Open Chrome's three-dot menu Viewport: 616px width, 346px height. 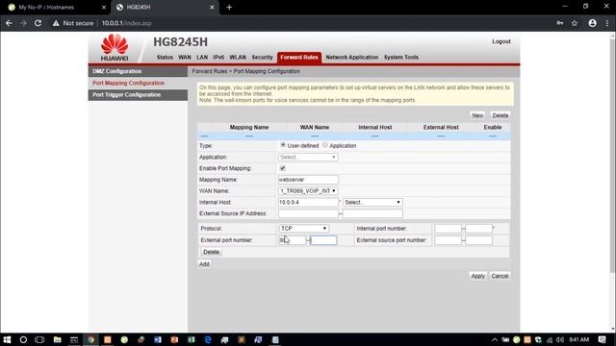pyautogui.click(x=607, y=23)
